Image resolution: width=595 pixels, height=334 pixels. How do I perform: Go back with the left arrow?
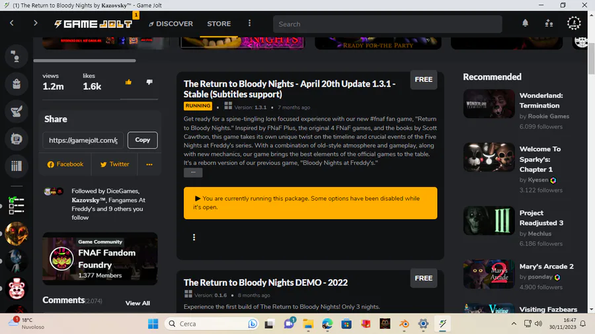point(12,23)
